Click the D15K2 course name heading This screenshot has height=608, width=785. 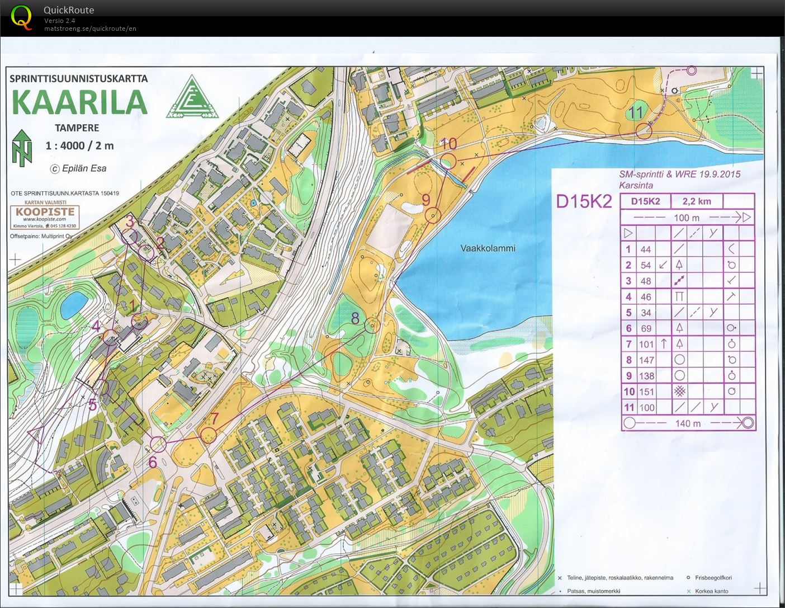tap(584, 201)
